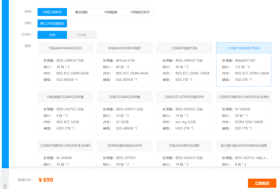Click the 立即购买 buy now button
The height and width of the screenshot is (189, 280).
coord(262,183)
